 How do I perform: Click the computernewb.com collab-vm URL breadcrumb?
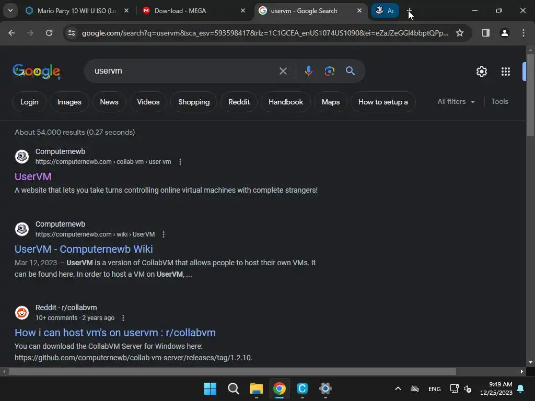tap(103, 162)
